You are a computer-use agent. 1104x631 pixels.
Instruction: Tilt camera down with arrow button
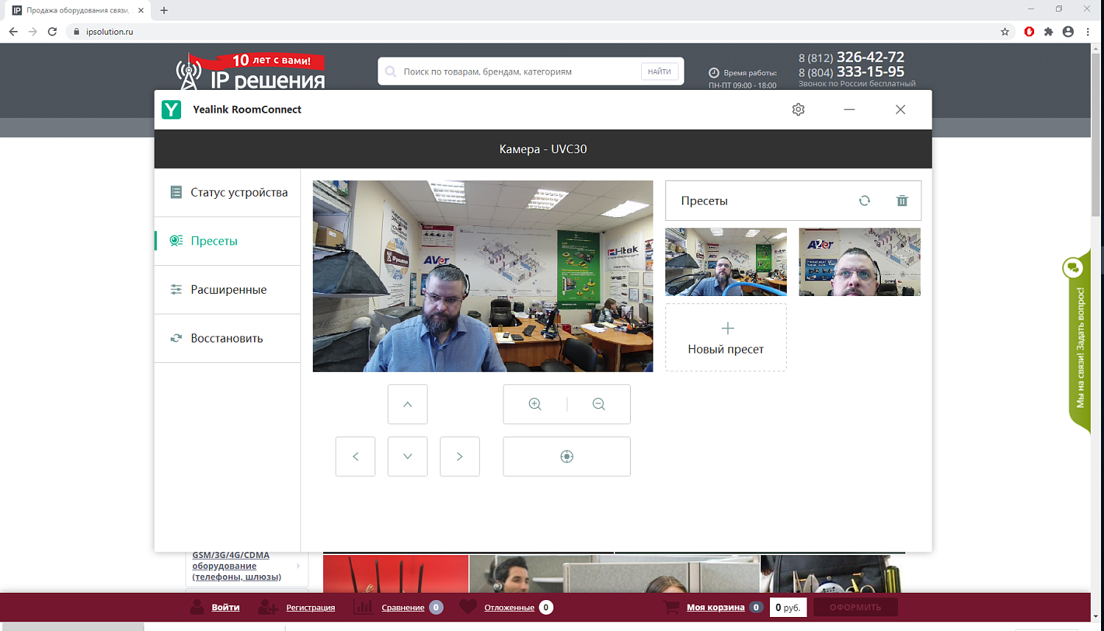coord(408,456)
